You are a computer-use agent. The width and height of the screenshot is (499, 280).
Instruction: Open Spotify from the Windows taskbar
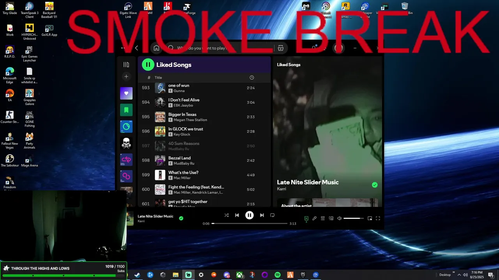[278, 275]
